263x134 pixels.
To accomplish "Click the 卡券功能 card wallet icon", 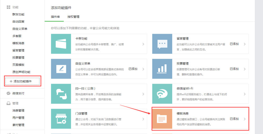I will (61, 44).
